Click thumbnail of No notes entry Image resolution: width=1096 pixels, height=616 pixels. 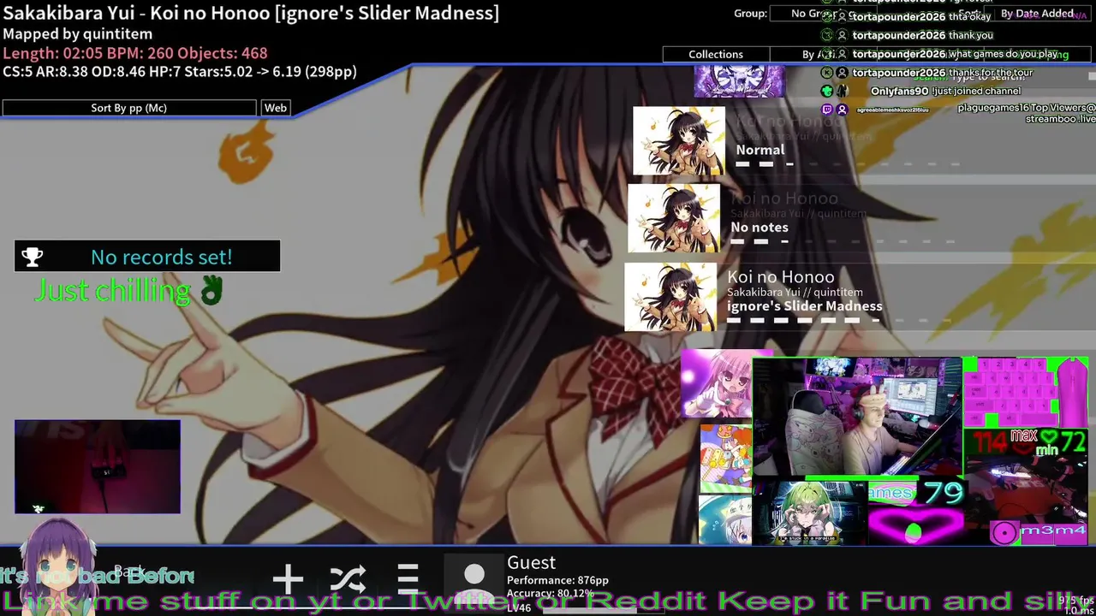pos(674,219)
